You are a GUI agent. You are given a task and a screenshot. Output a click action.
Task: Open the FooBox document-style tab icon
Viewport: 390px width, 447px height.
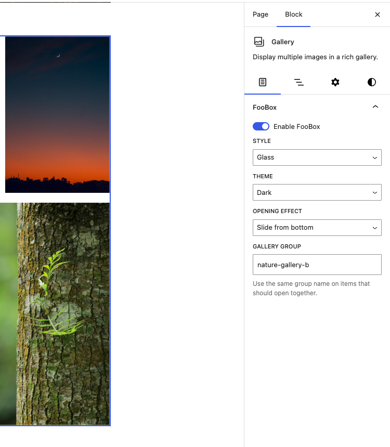[x=263, y=82]
